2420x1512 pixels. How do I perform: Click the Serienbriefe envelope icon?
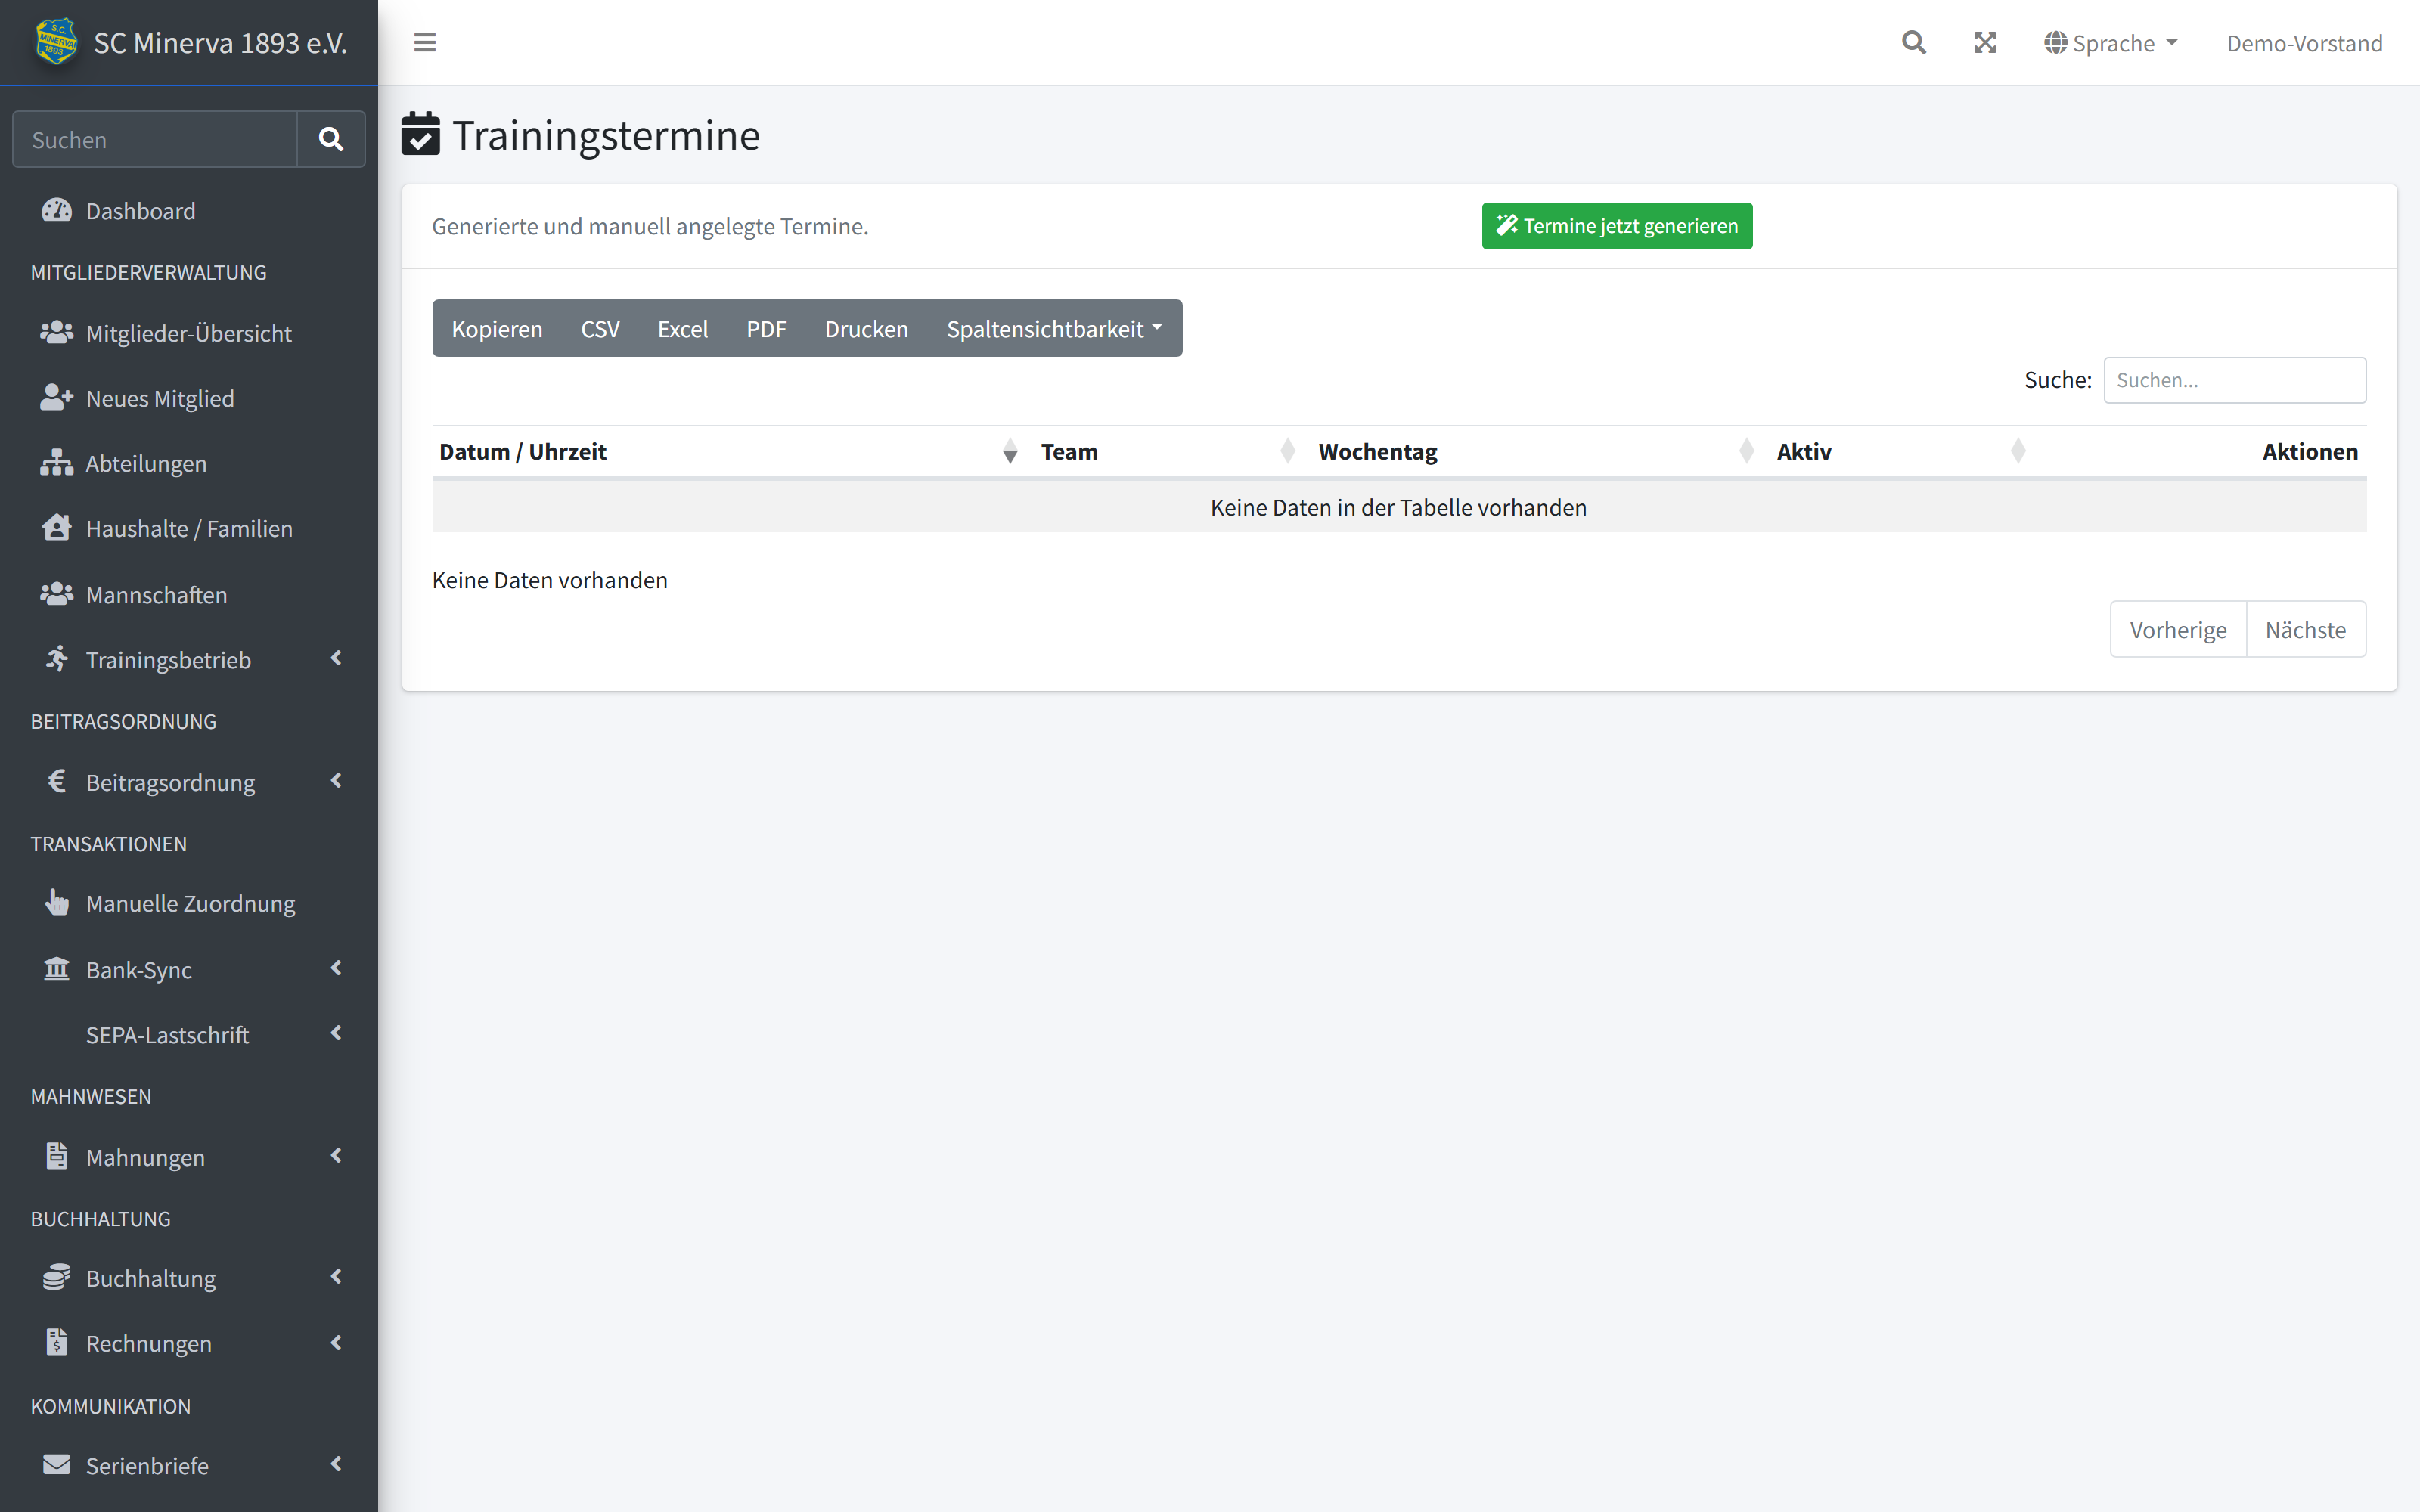coord(57,1464)
